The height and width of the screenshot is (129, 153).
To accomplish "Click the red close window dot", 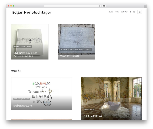I will [x=9, y=6].
